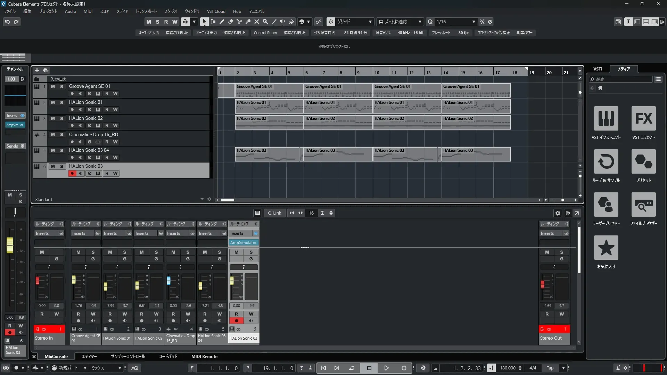The height and width of the screenshot is (375, 667).
Task: Mute the Groove Agent SE 01 track
Action: 53,86
